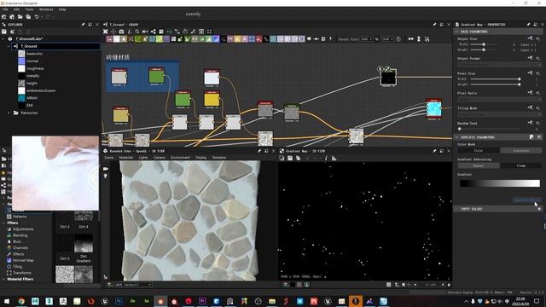Image resolution: width=546 pixels, height=307 pixels.
Task: Click the save icon in Explorer toolbar
Action: coord(3,32)
